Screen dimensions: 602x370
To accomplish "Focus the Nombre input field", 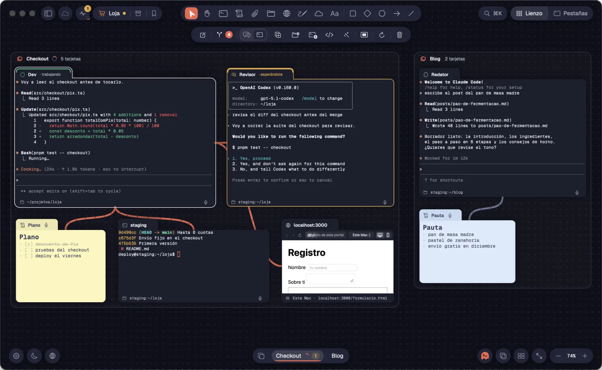I will tap(332, 268).
